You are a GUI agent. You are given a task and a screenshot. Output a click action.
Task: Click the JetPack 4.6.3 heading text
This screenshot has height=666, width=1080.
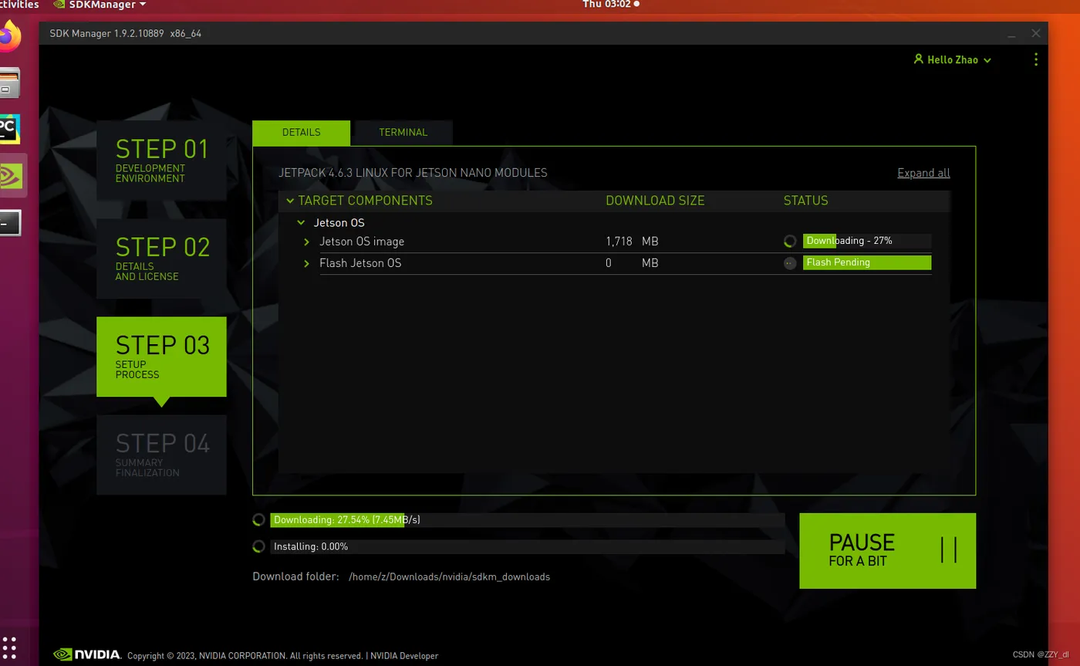[413, 173]
